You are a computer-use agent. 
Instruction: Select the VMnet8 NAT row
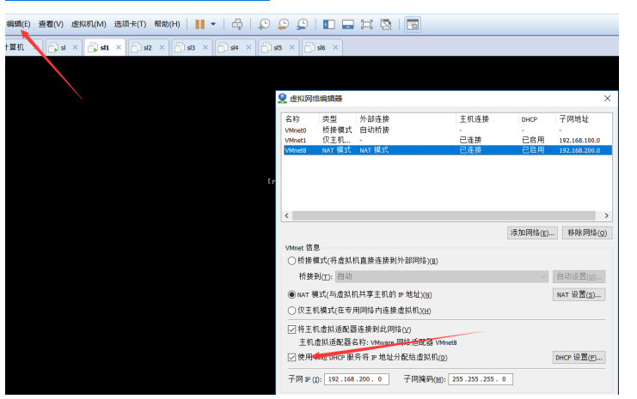pos(447,150)
